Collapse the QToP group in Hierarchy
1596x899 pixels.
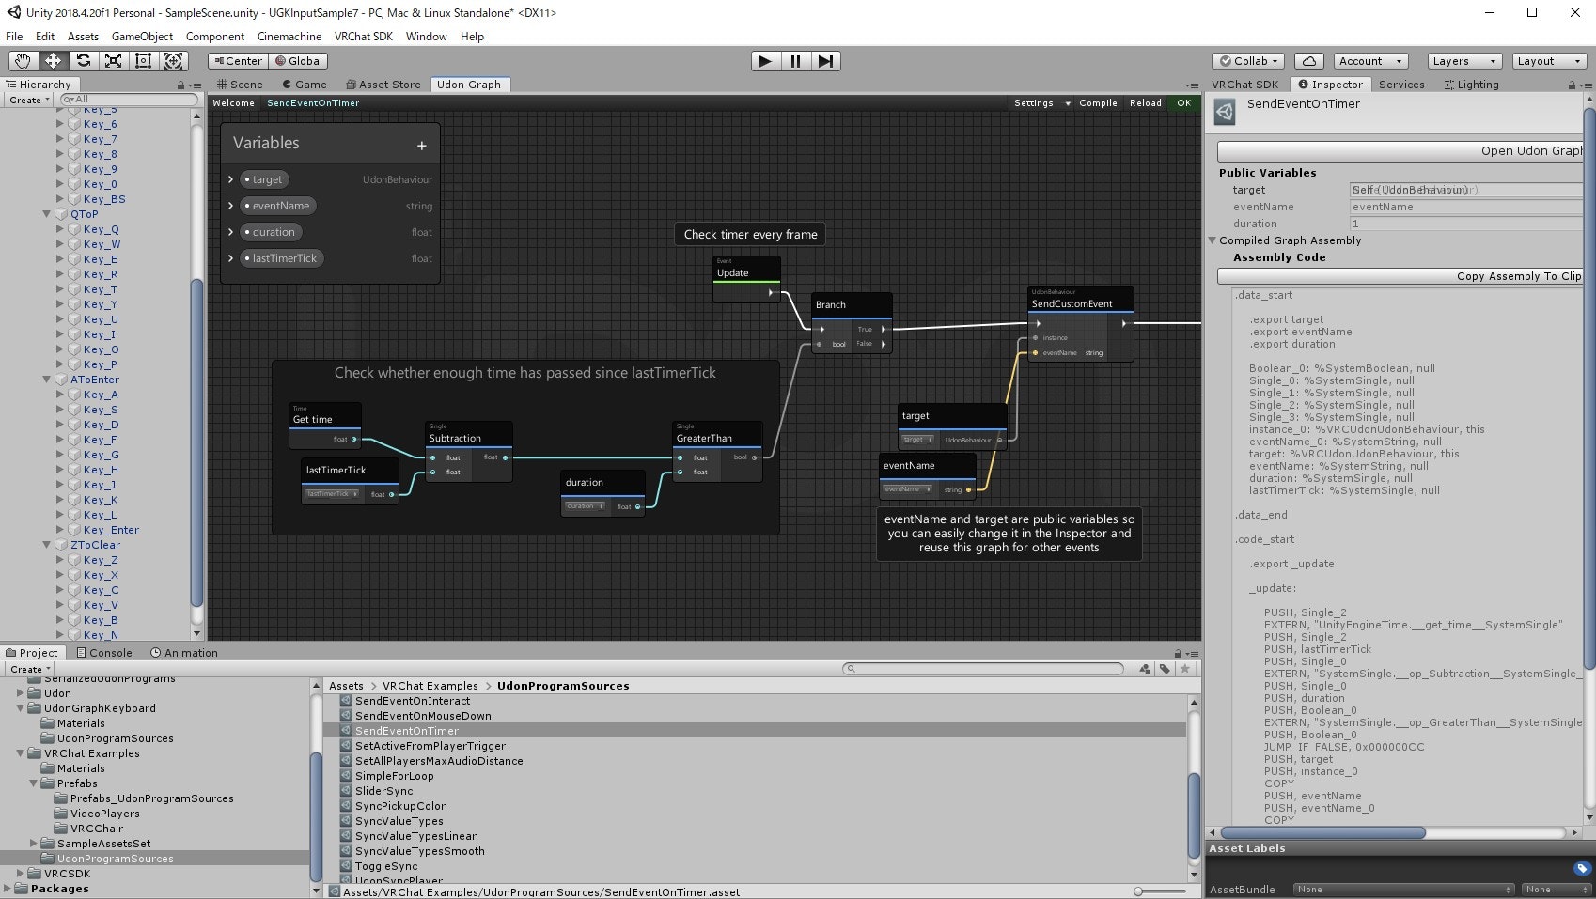click(47, 214)
